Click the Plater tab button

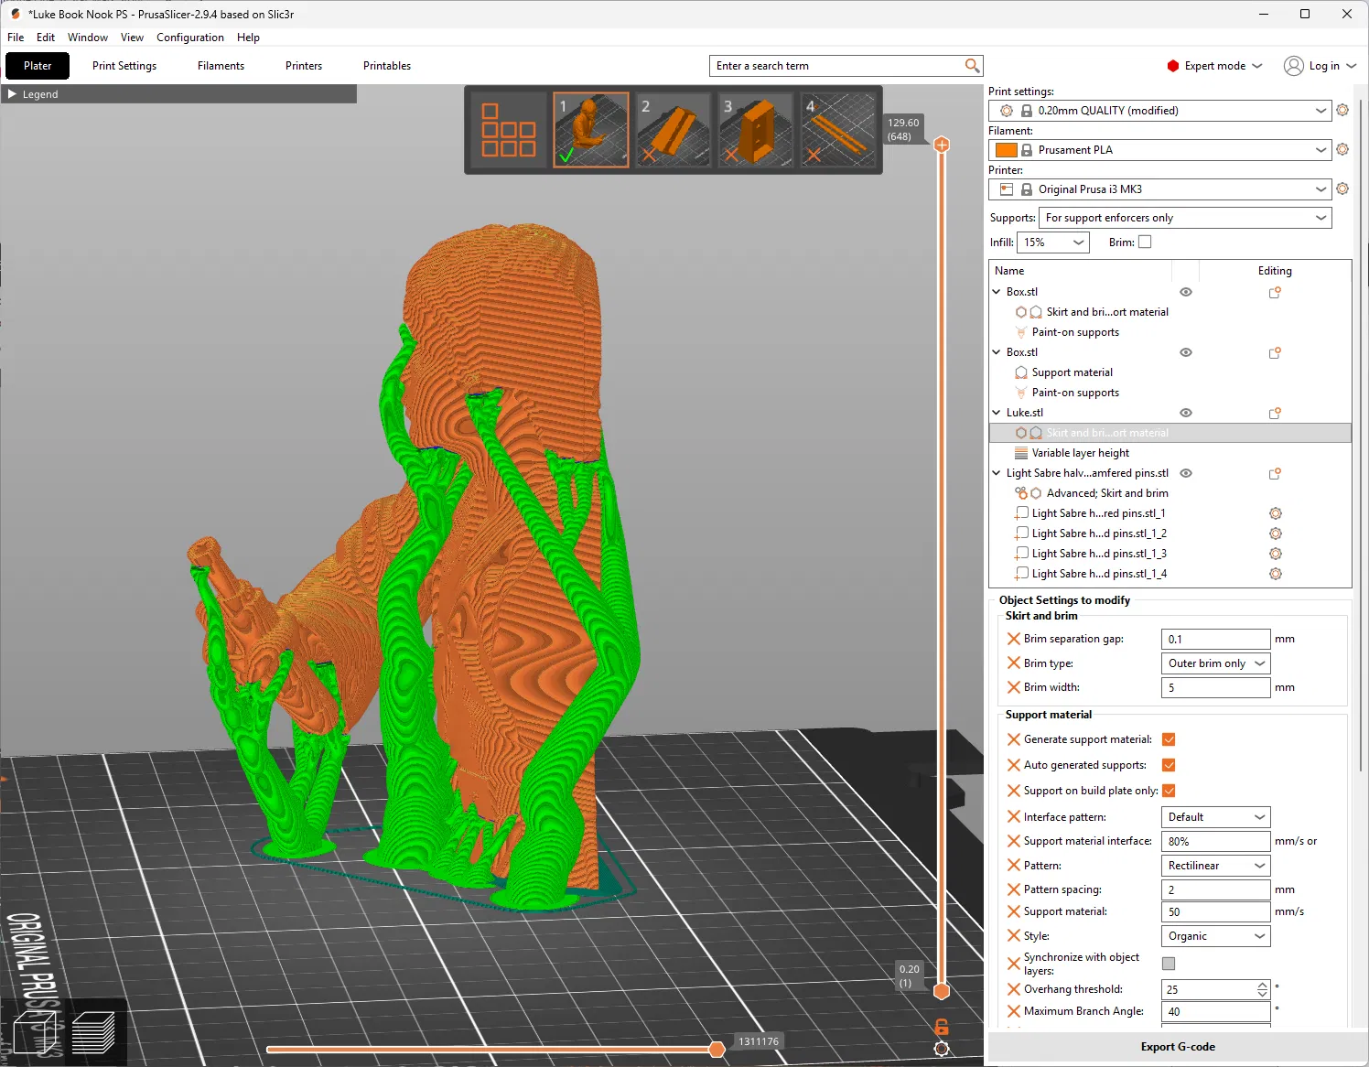(x=38, y=66)
